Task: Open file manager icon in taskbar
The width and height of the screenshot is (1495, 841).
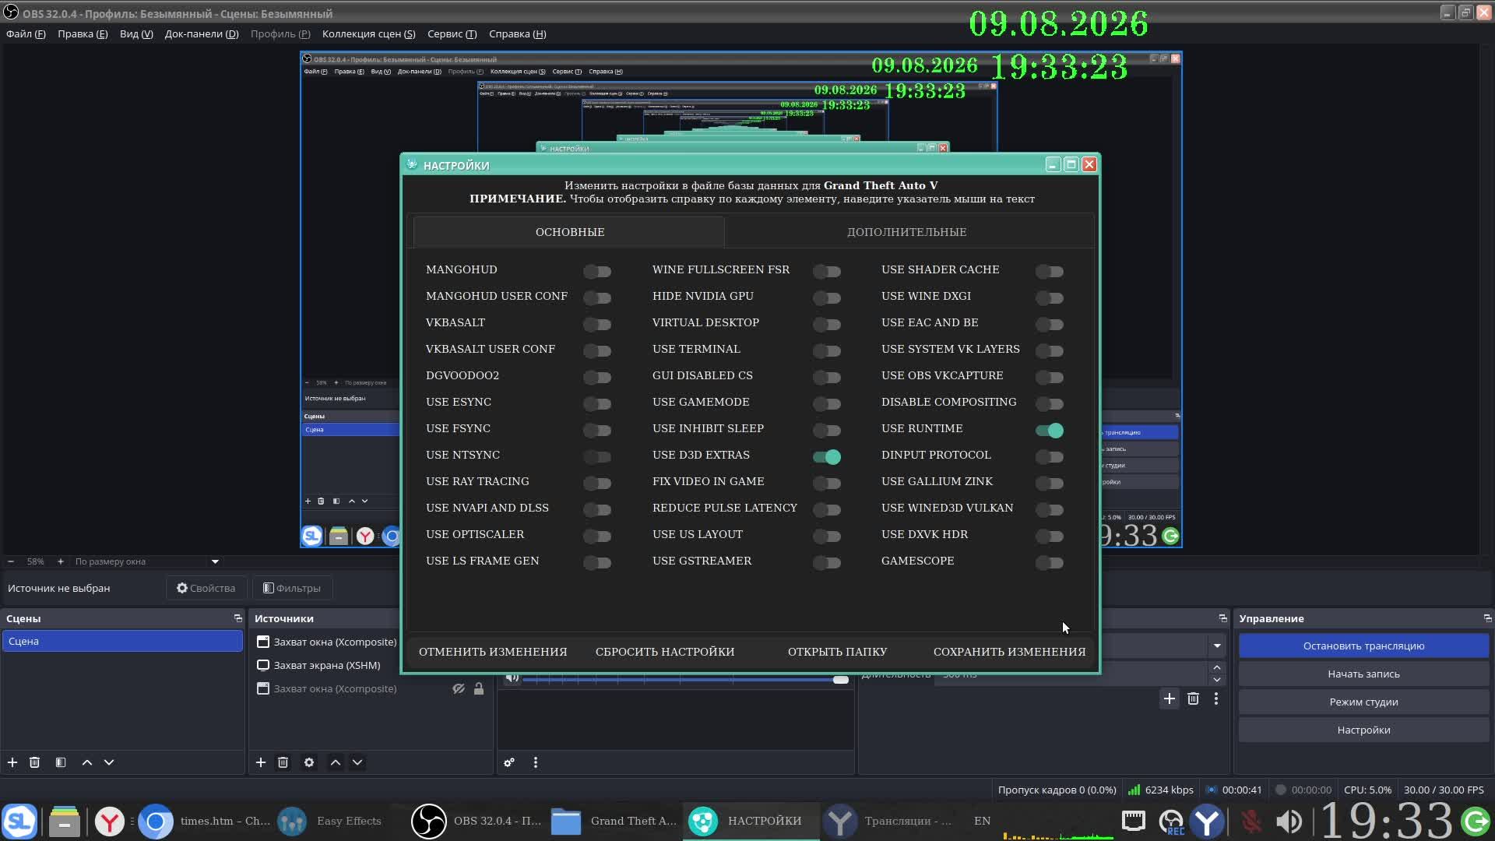Action: pos(65,821)
